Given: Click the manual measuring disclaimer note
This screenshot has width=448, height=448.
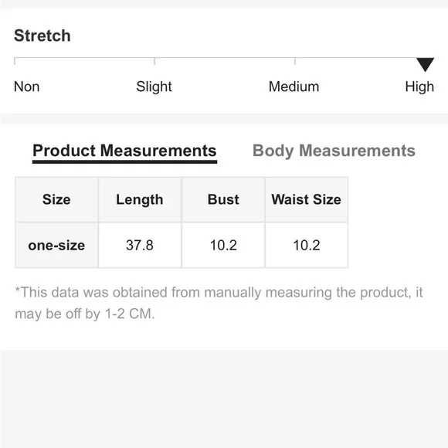Looking at the screenshot, I should coord(219,303).
